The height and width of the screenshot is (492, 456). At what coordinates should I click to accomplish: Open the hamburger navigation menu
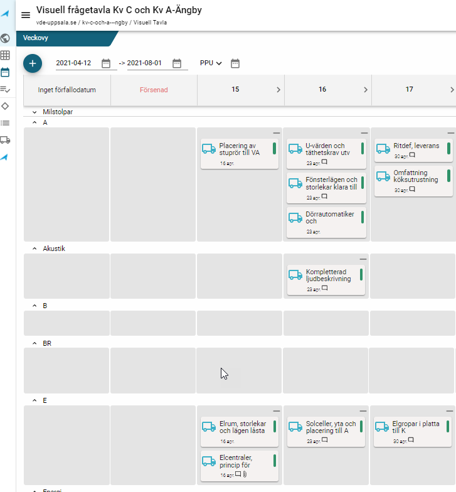pos(26,15)
